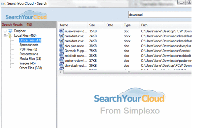Click the search field containing download
Screen dimensions: 208x128
[x=160, y=15]
